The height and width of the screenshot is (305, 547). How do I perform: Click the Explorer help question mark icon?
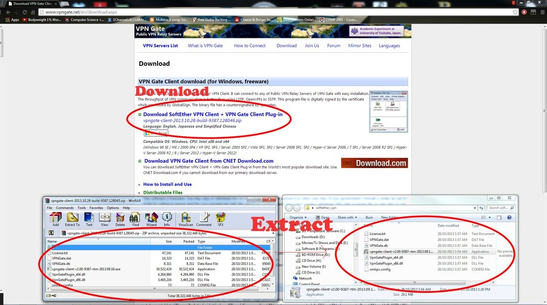(509, 217)
